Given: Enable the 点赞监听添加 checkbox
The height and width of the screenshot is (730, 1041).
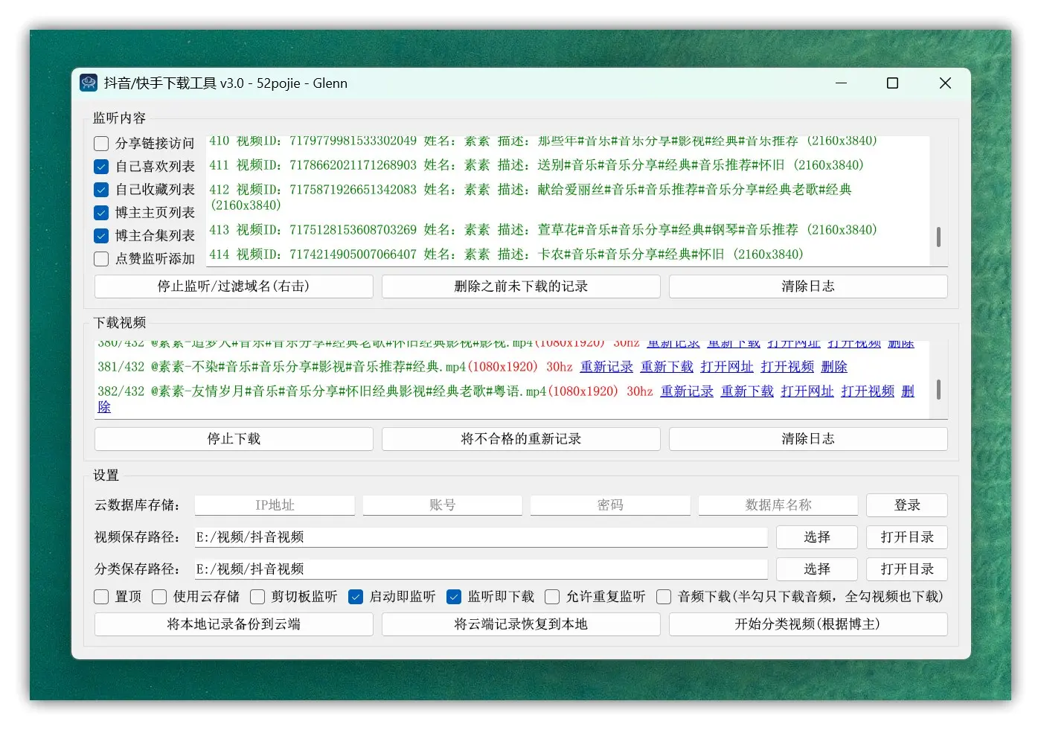Looking at the screenshot, I should (x=101, y=259).
